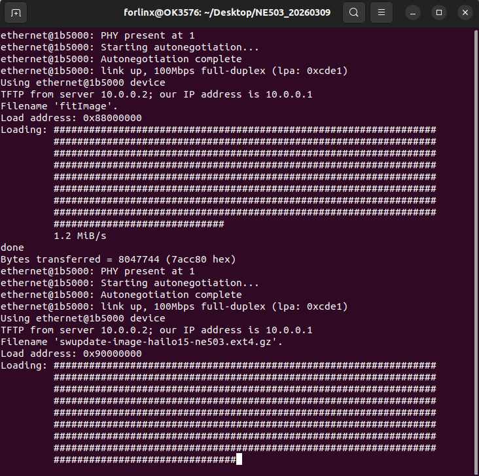Open a new terminal tab
This screenshot has width=479, height=476.
[x=16, y=12]
